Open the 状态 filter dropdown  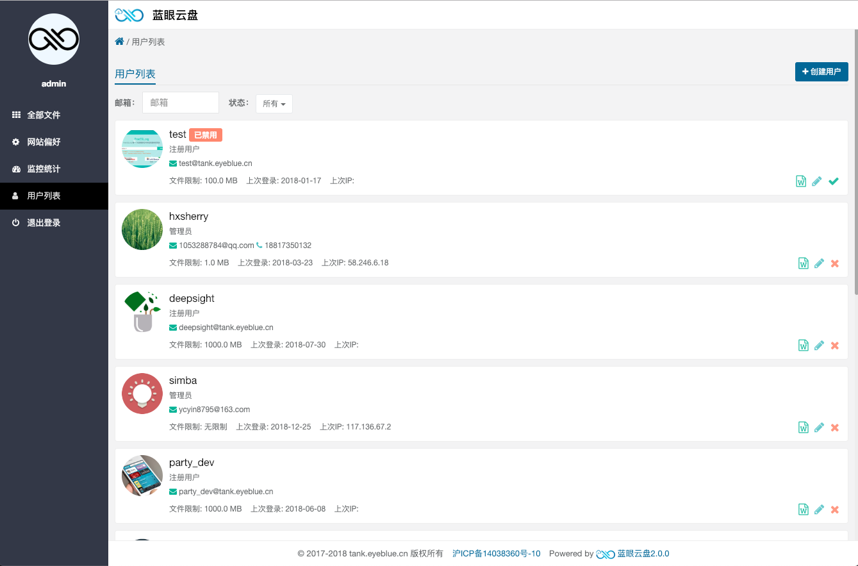pos(274,104)
